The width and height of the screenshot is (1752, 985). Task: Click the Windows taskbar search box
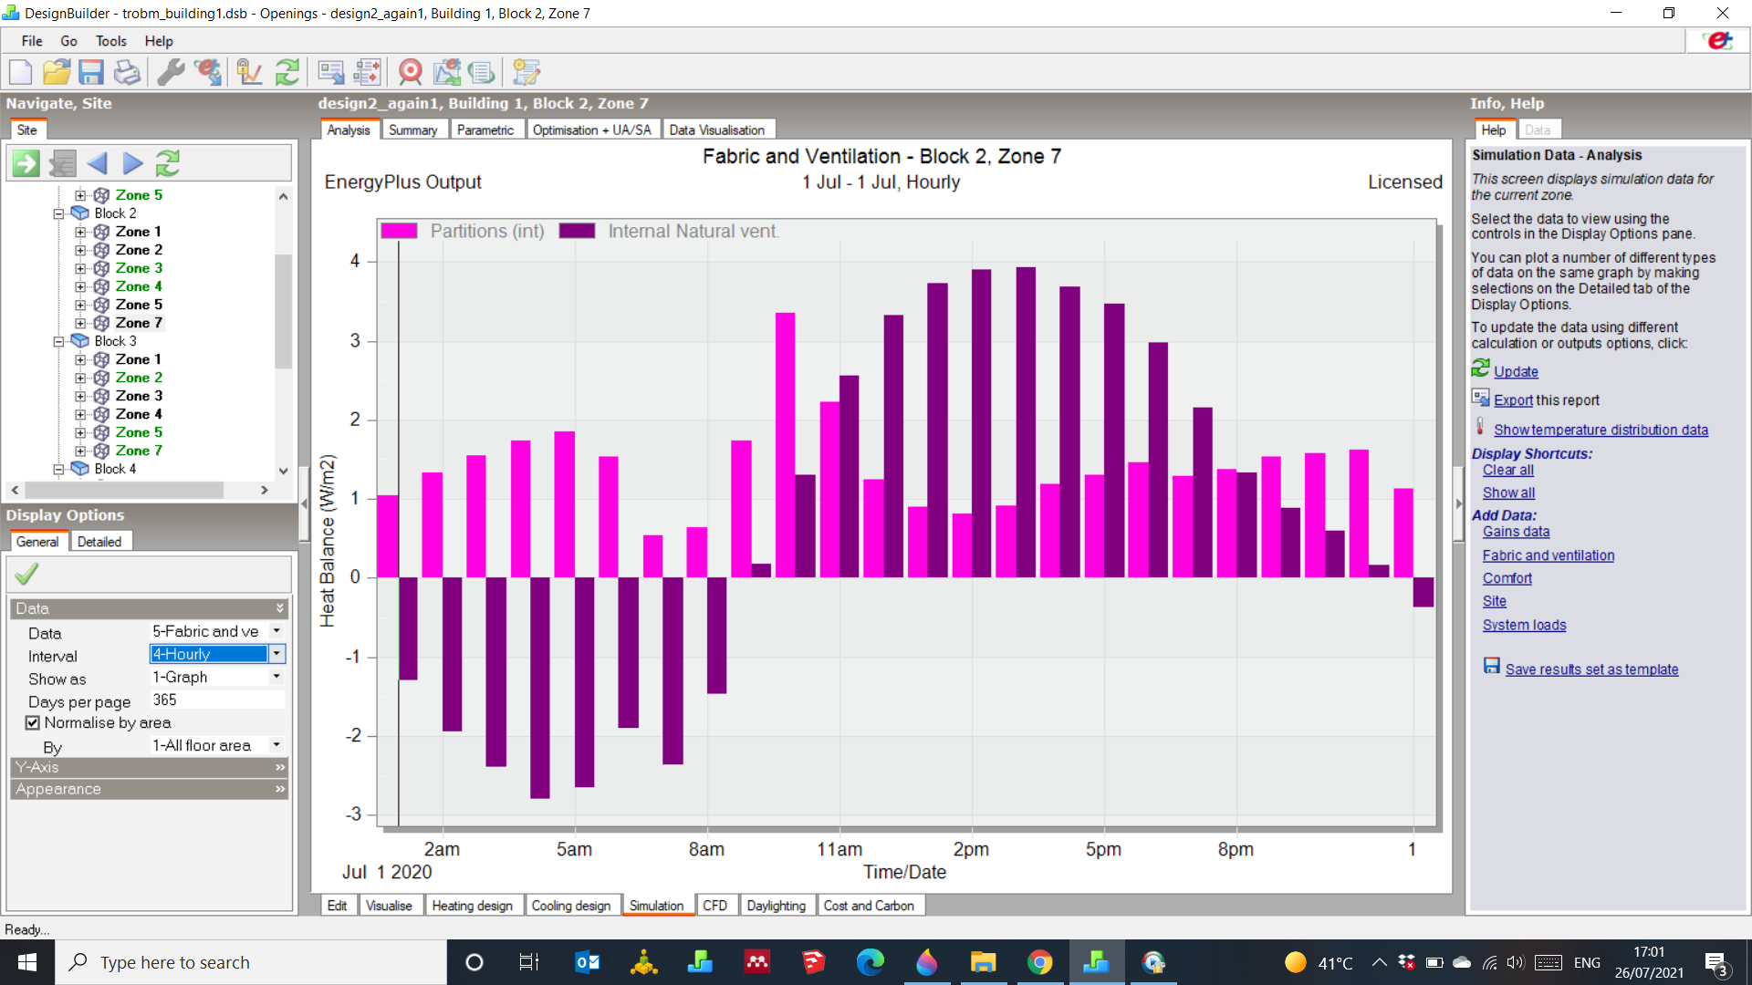[x=251, y=962]
